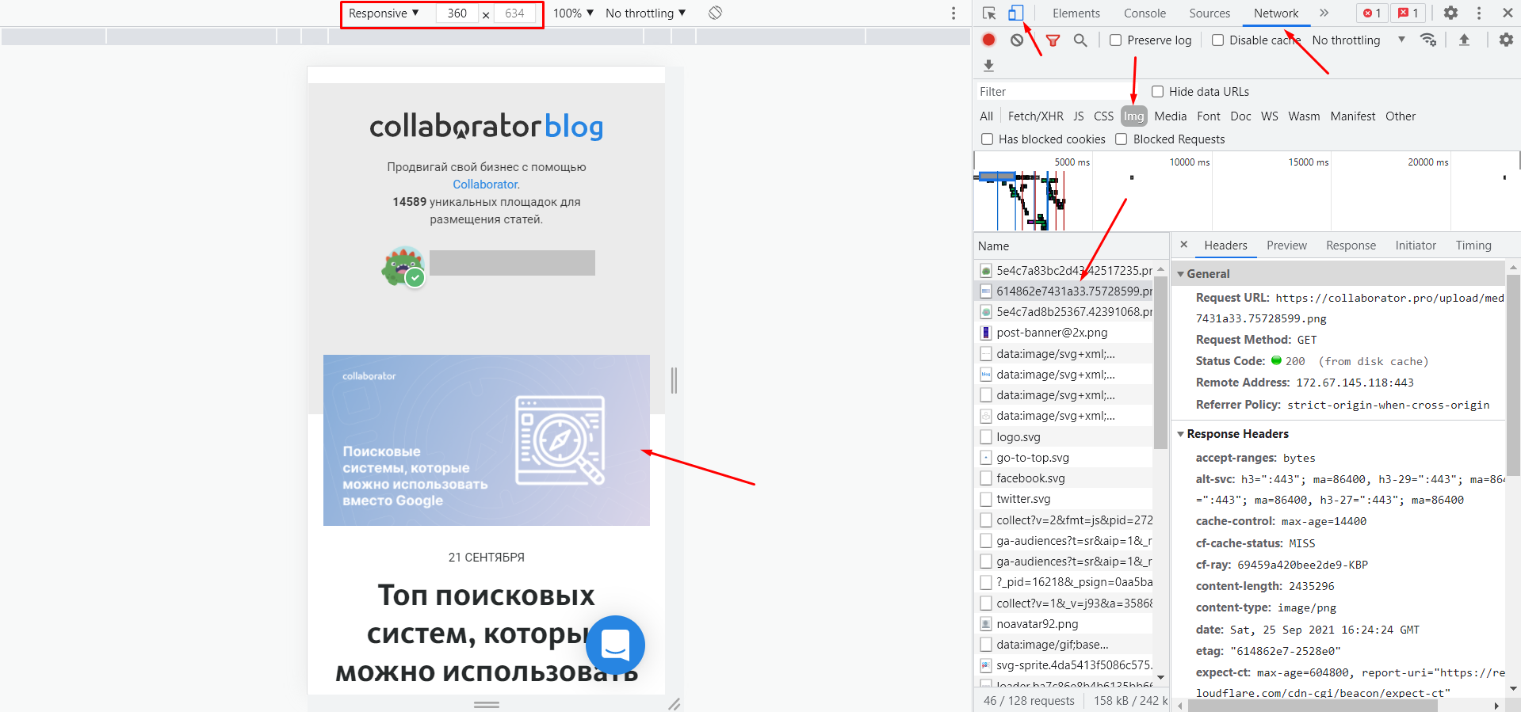The width and height of the screenshot is (1521, 712).
Task: Click the Collaborator link on the page
Action: coord(486,185)
